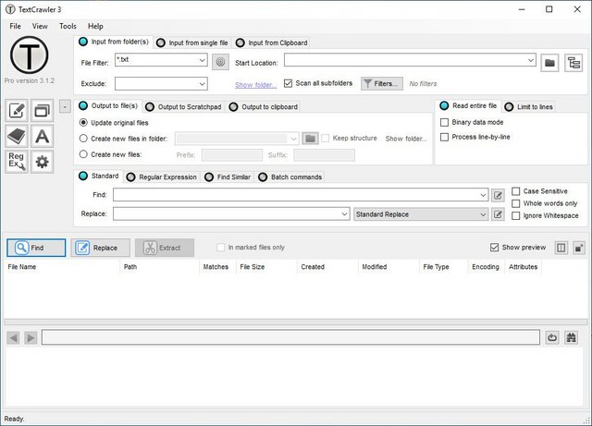Switch to Output to Scratchpad tab
The width and height of the screenshot is (592, 426).
click(184, 107)
